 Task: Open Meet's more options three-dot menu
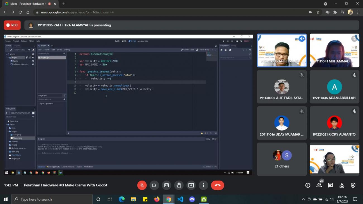pyautogui.click(x=203, y=185)
